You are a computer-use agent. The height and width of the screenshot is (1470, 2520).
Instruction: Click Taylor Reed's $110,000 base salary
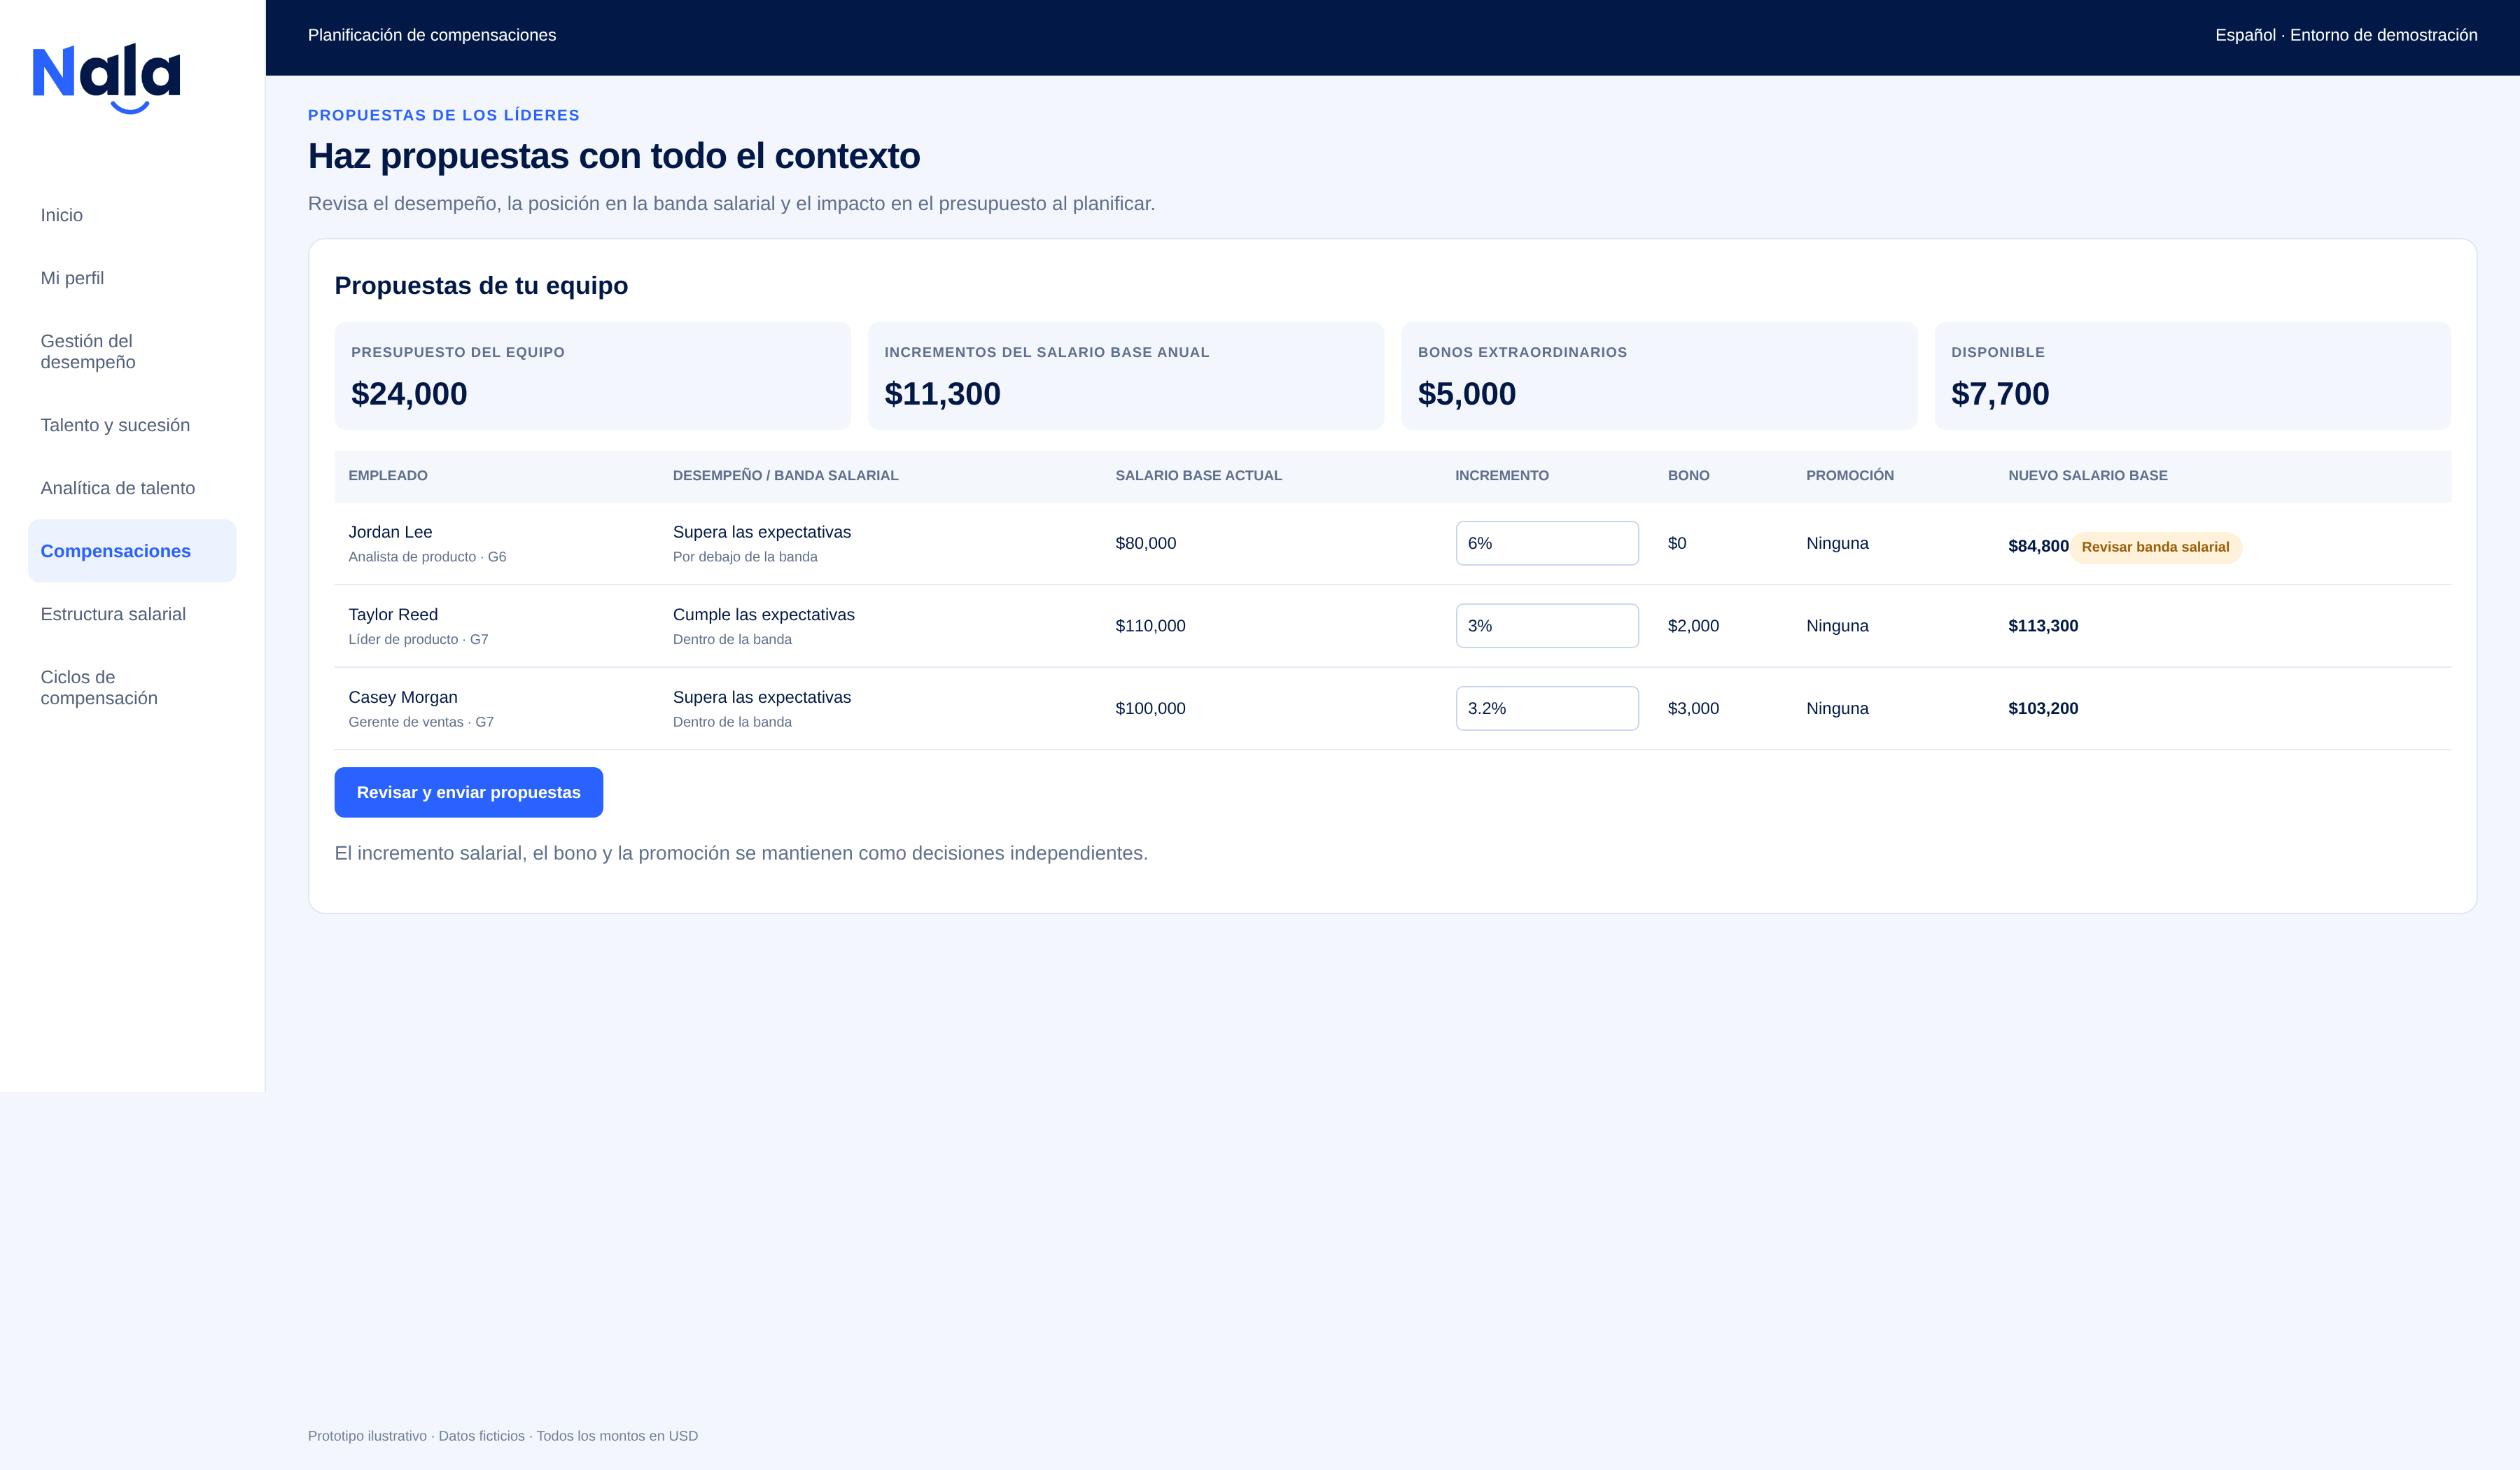pos(1151,626)
